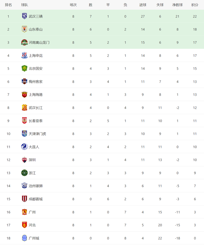Viewport: 204px width, 247px height.
Task: Click the 北京国安 green crest
Action: pos(24,69)
